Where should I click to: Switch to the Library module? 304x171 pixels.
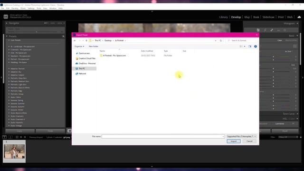223,17
